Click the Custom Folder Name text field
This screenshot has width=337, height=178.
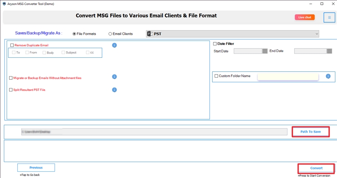pos(288,77)
